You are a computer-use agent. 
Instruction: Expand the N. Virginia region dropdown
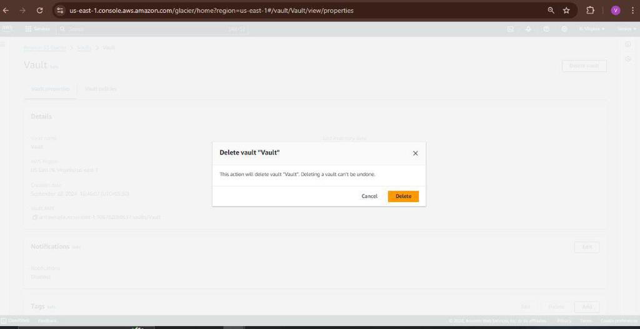[x=592, y=29]
